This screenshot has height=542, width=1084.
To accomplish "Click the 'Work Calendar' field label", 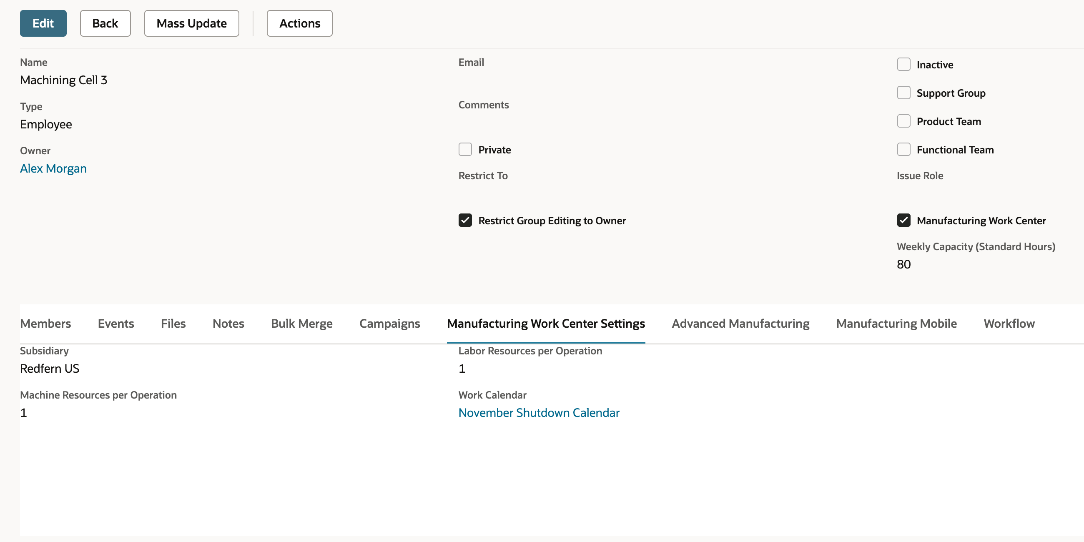I will click(x=492, y=395).
